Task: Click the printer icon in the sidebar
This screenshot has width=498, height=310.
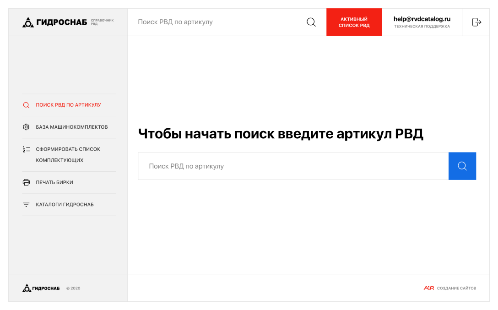Action: point(26,182)
